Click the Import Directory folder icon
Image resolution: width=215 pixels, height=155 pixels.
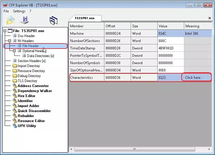point(14,66)
